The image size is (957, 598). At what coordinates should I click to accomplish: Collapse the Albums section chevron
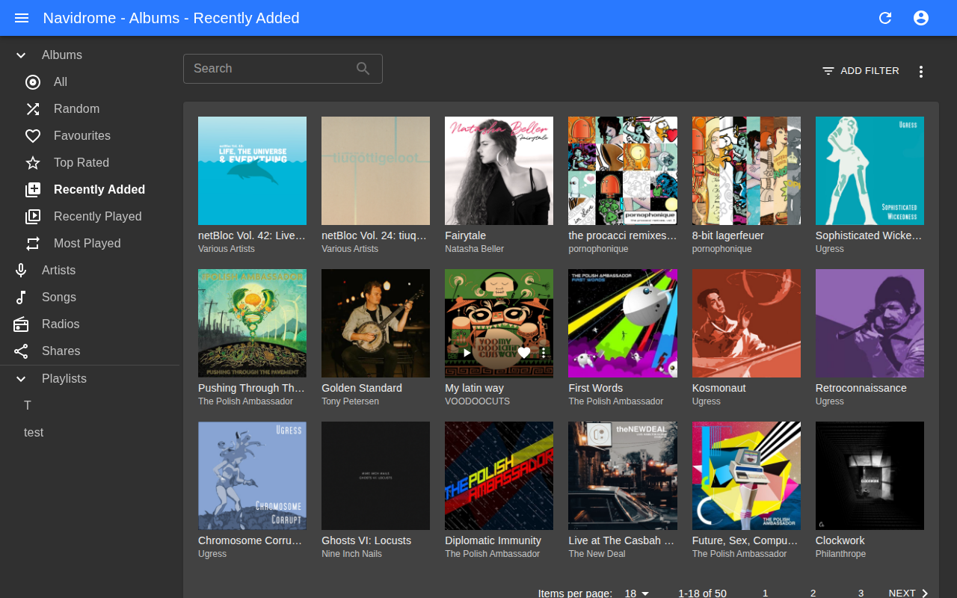[21, 55]
